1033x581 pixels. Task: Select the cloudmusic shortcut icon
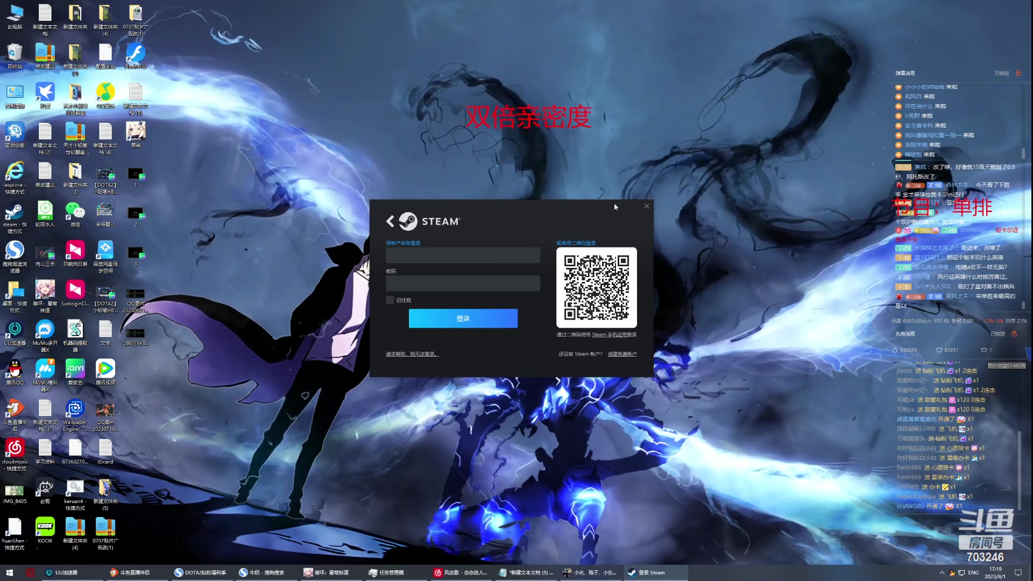click(x=15, y=455)
